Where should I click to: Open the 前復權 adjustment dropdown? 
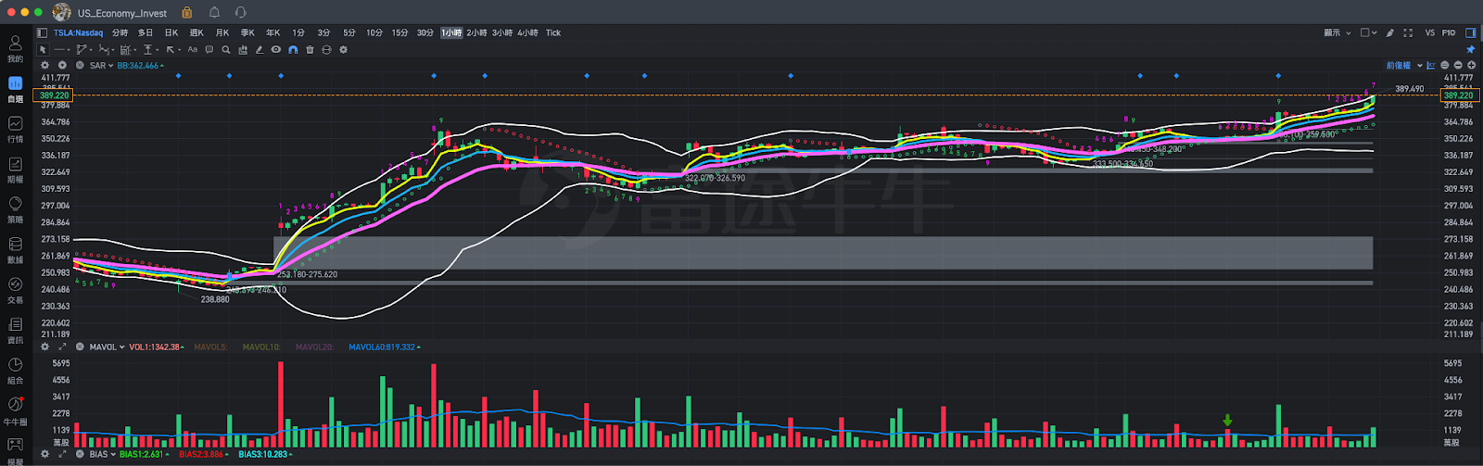pyautogui.click(x=1404, y=65)
